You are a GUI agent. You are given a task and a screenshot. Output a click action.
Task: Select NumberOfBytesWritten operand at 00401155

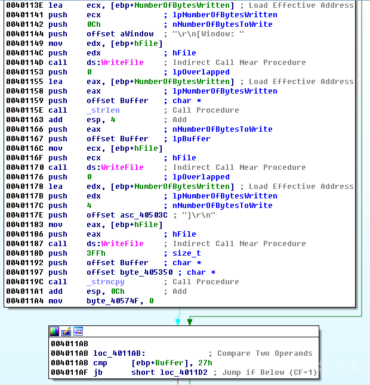point(182,82)
